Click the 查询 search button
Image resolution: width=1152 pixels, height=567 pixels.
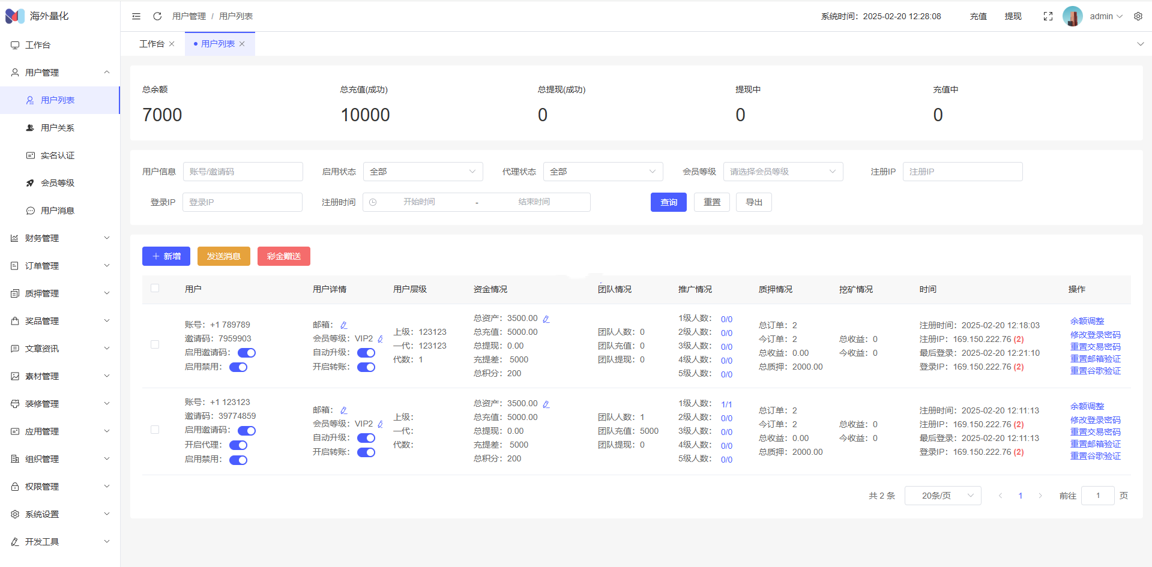[668, 202]
